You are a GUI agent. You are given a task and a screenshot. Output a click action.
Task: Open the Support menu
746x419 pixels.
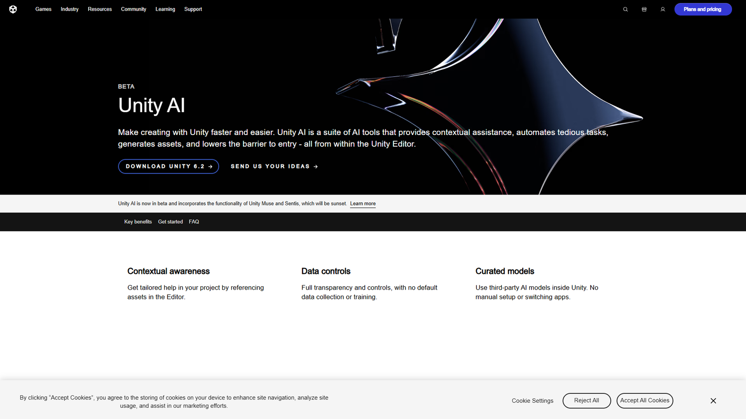point(193,9)
